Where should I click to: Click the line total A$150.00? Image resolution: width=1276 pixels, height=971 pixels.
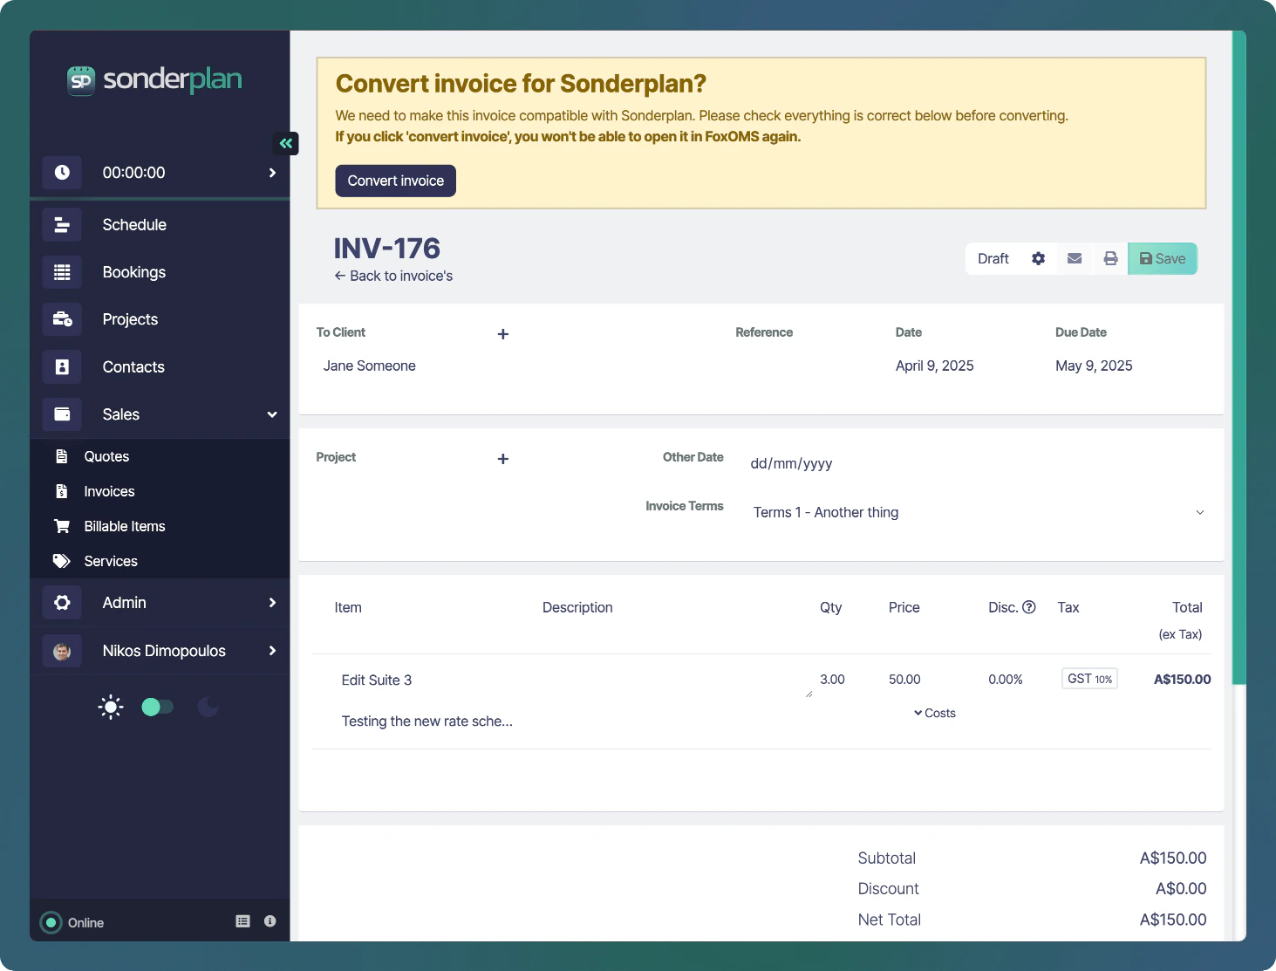pos(1182,679)
